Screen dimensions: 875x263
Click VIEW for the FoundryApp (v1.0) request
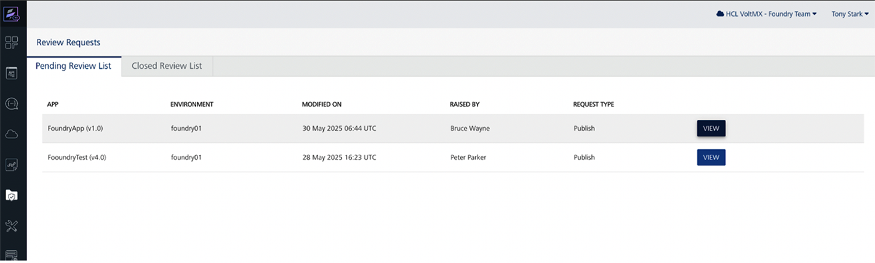tap(711, 128)
